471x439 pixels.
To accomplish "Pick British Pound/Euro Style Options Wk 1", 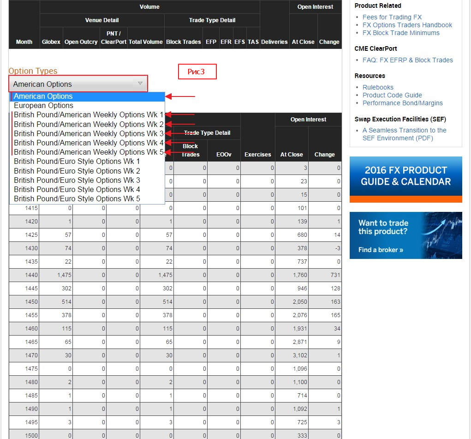I will [x=87, y=162].
